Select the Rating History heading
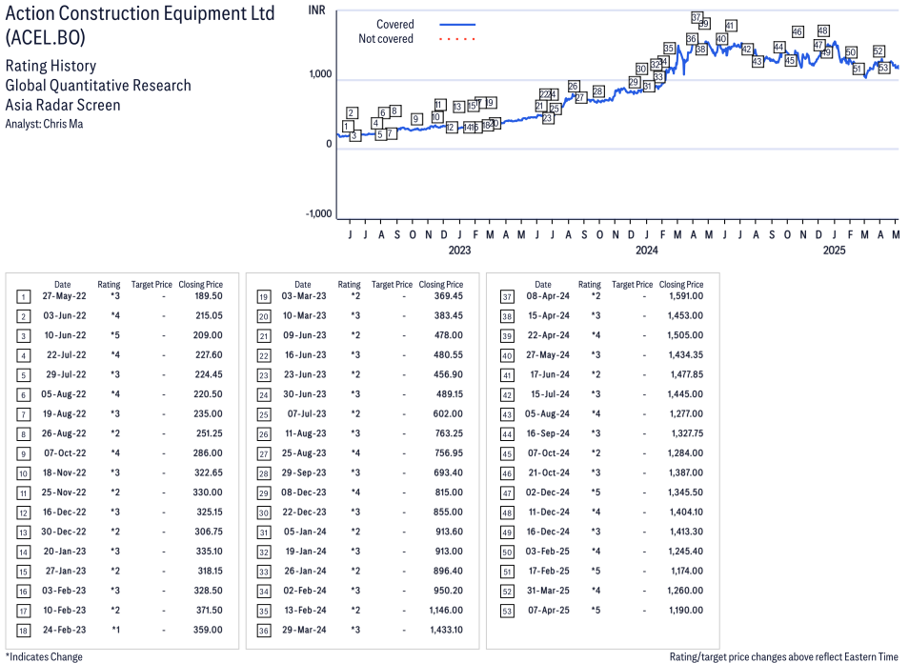This screenshot has height=663, width=909. click(51, 66)
